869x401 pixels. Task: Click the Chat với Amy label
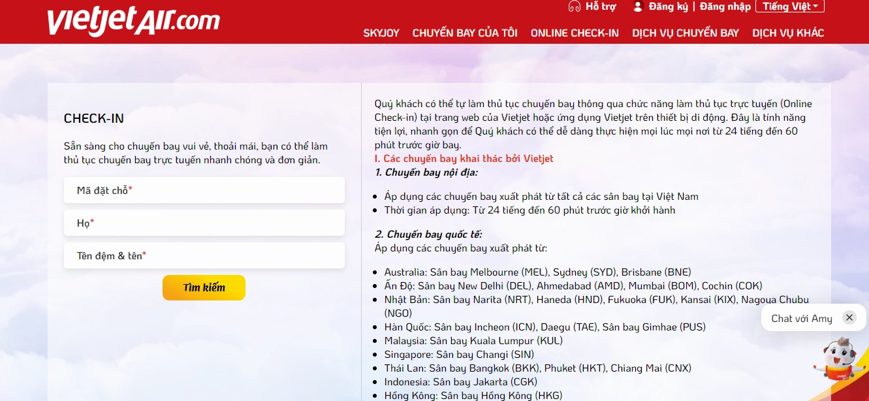tap(802, 318)
